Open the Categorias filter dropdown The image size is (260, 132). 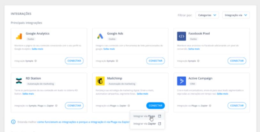pos(207,15)
